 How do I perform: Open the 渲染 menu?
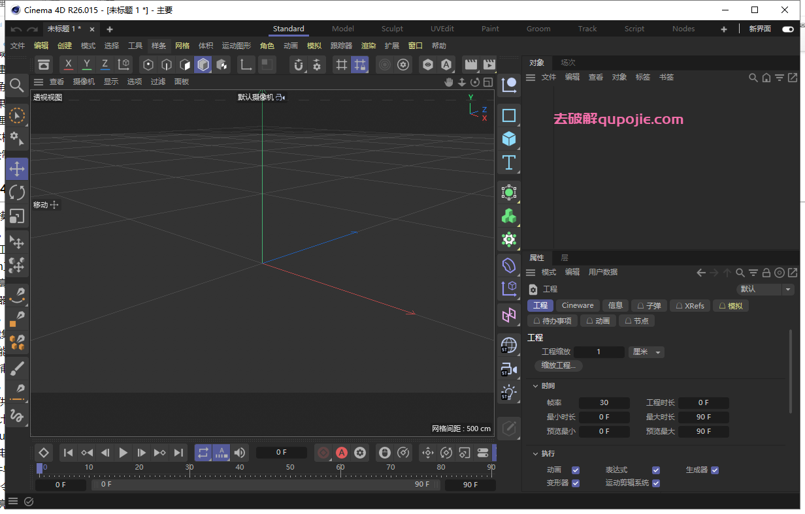(369, 46)
